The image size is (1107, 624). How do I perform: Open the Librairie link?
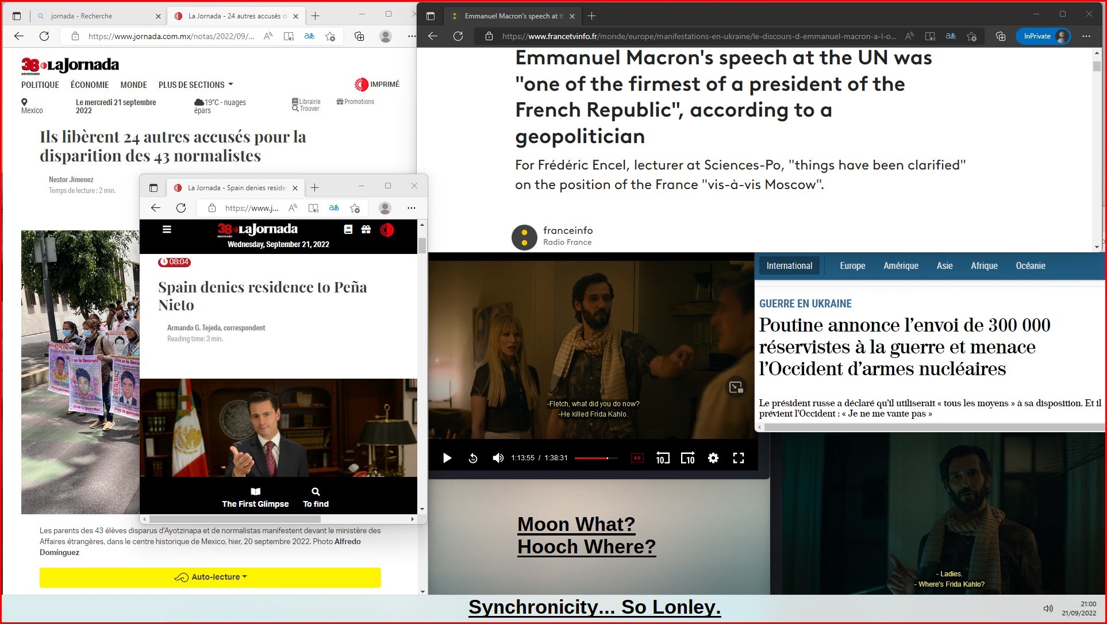tap(306, 101)
